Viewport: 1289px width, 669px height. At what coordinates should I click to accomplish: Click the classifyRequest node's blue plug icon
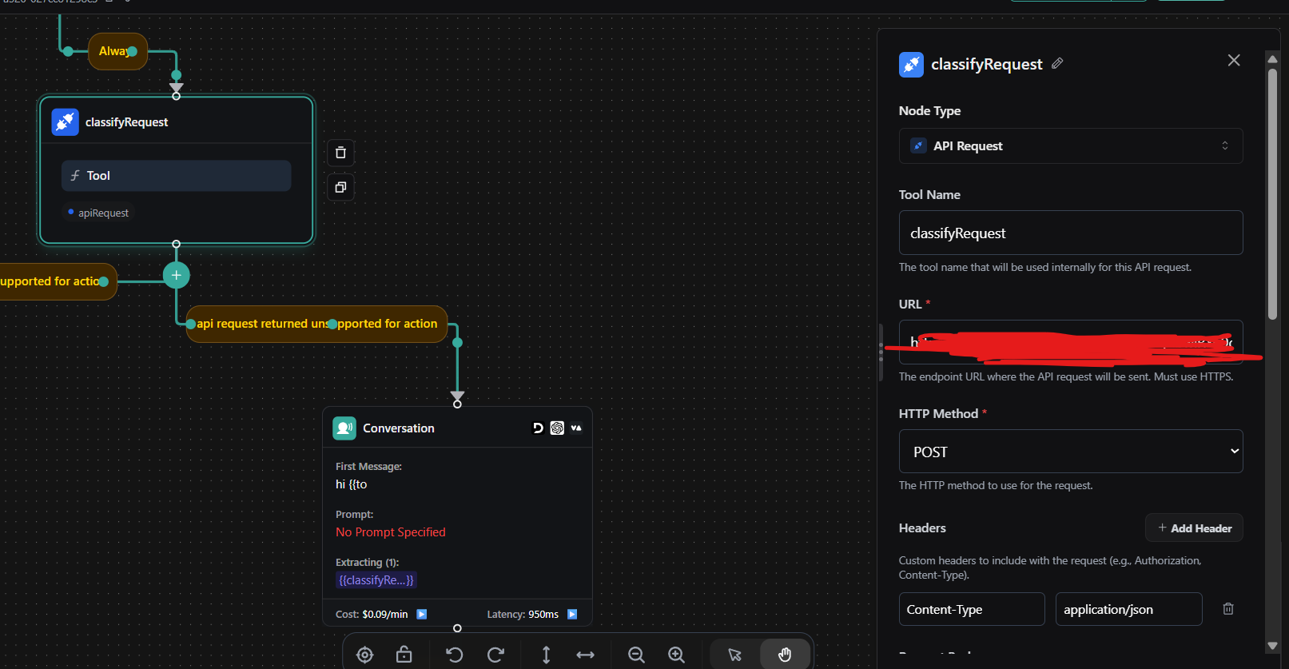[66, 122]
